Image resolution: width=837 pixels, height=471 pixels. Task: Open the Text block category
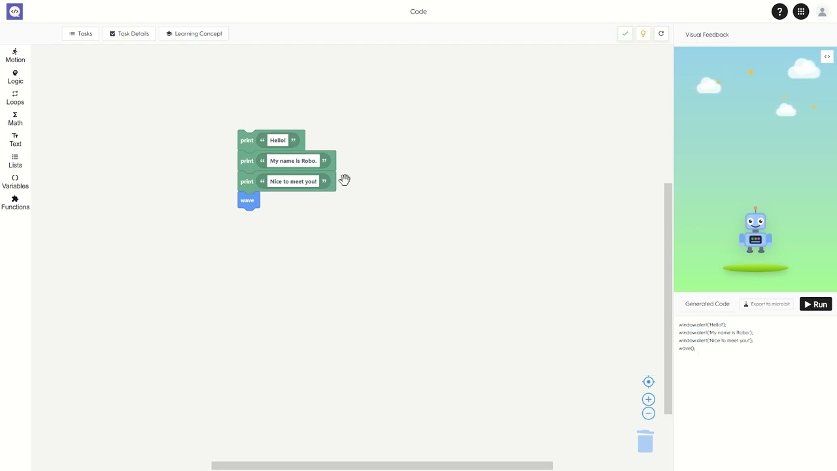point(15,140)
